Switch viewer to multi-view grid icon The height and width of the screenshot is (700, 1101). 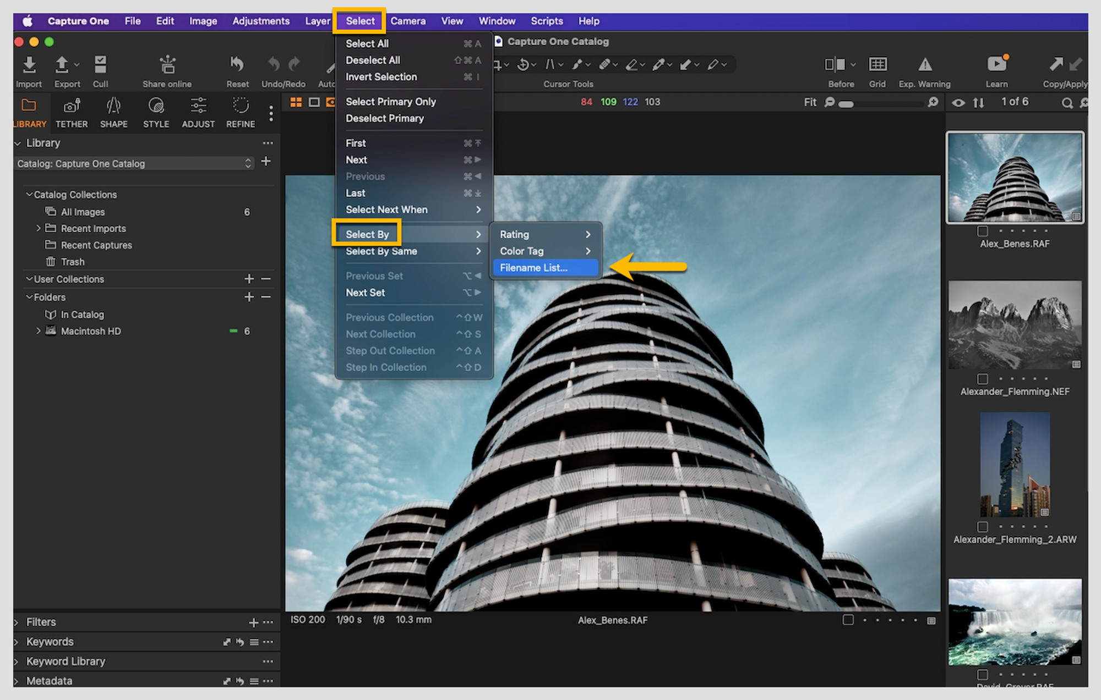(x=296, y=102)
